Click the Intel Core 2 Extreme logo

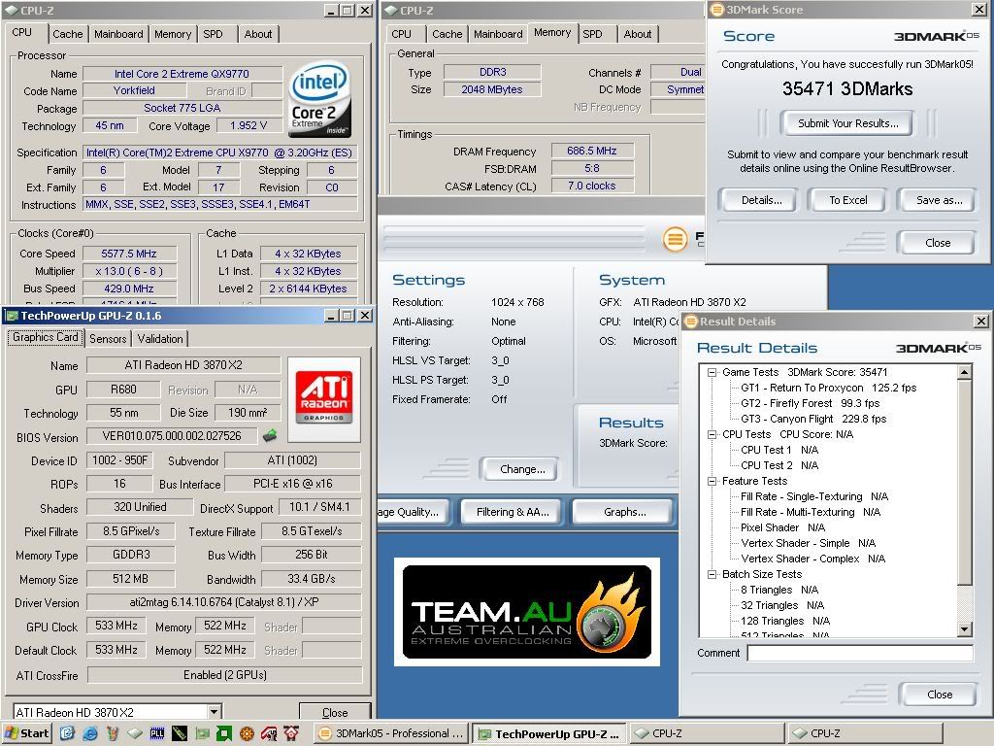tap(319, 101)
